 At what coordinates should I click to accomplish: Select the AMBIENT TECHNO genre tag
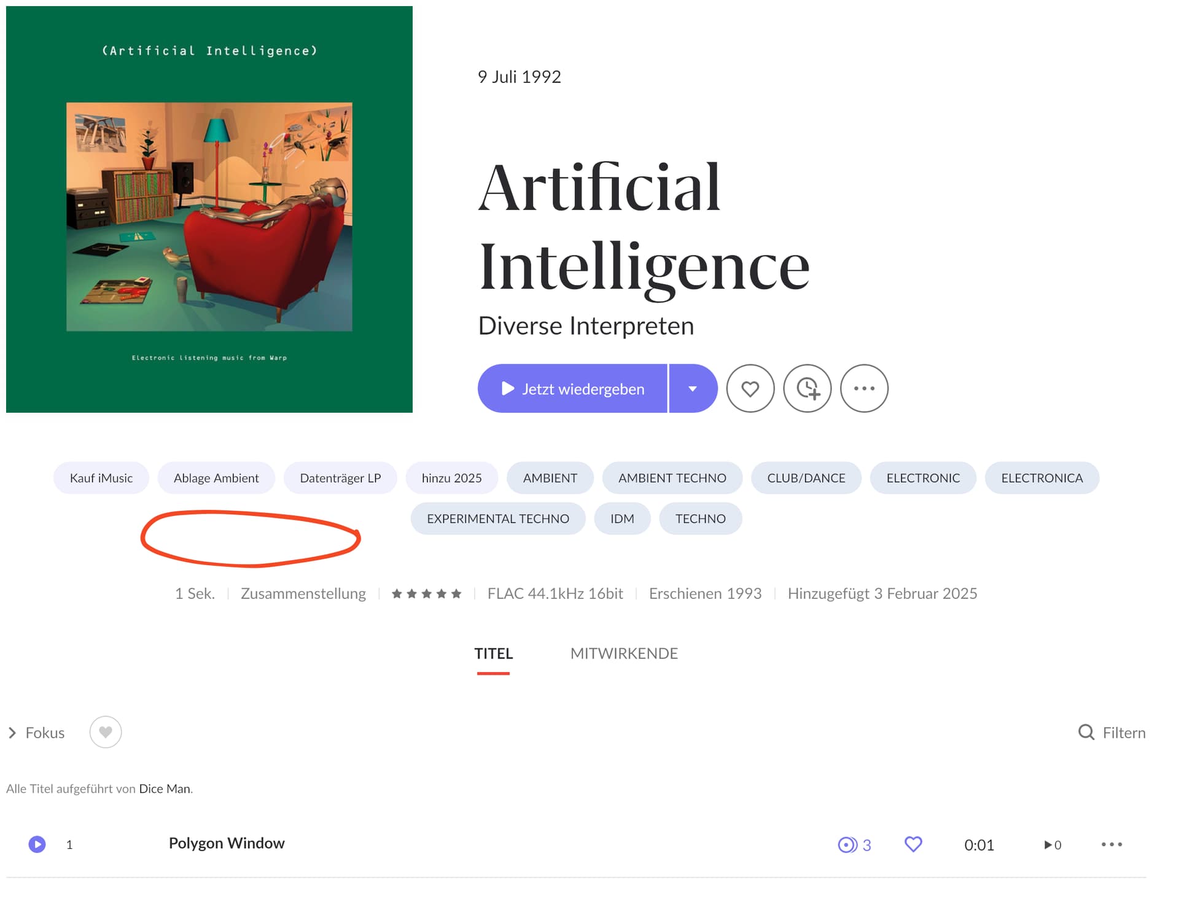click(x=672, y=478)
